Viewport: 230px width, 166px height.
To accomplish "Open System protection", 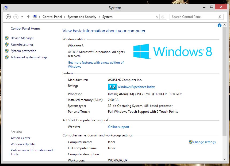I will coord(24,51).
